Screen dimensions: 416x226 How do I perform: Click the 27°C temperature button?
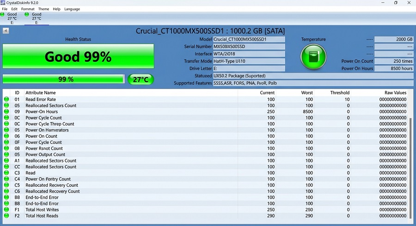[x=141, y=79]
